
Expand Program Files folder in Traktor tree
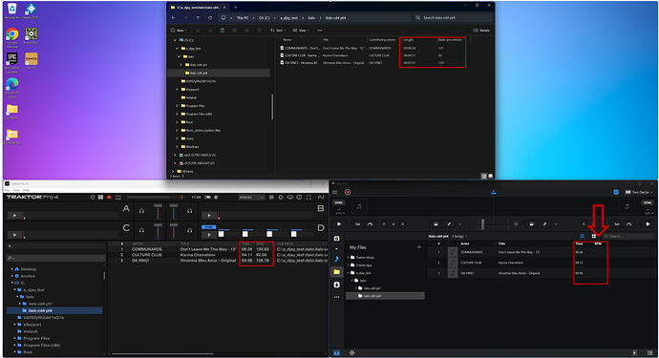pyautogui.click(x=15, y=338)
